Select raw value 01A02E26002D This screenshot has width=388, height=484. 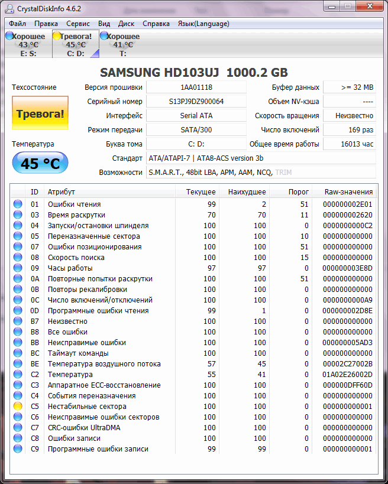click(x=348, y=375)
